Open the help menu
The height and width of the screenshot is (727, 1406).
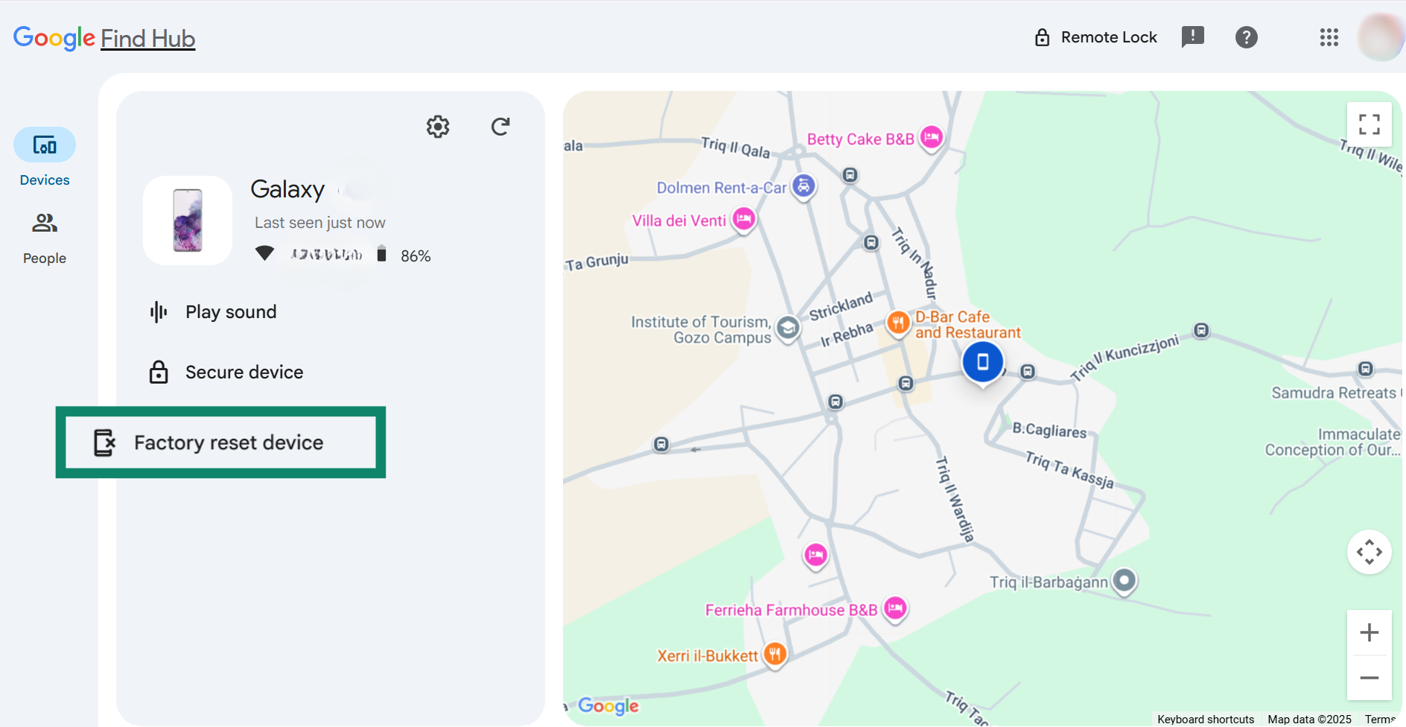[x=1247, y=36]
